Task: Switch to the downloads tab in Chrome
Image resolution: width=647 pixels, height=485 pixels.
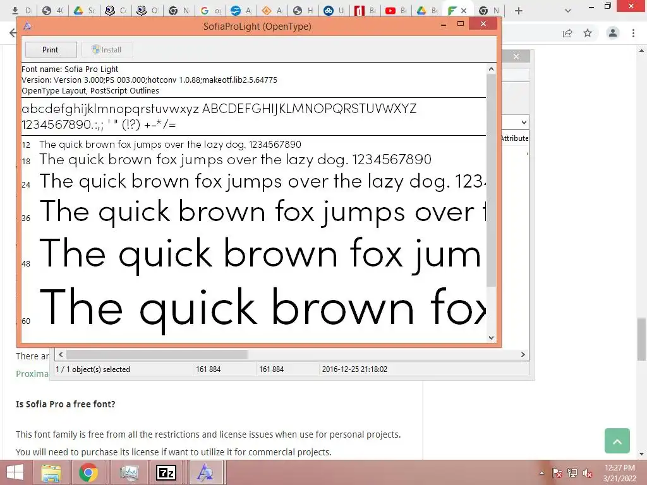Action: click(x=21, y=11)
